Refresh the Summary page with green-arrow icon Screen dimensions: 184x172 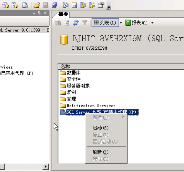pyautogui.click(x=67, y=23)
